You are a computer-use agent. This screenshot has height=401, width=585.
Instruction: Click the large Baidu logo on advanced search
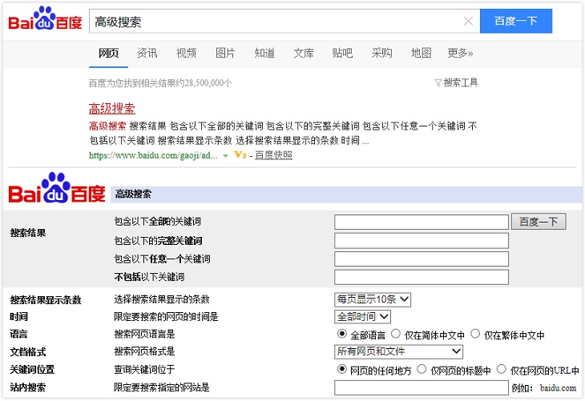coord(57,188)
